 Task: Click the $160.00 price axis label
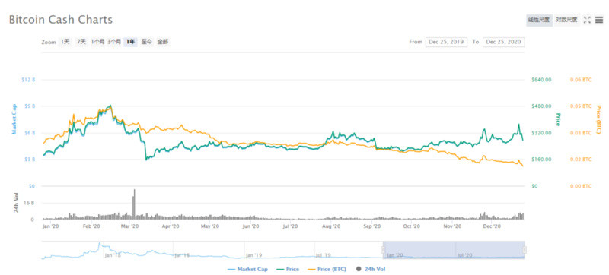[x=541, y=160]
